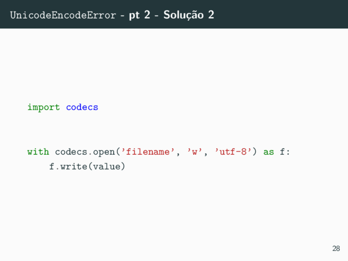The height and width of the screenshot is (261, 348).
Task: Click the 'pt 2' text in header
Action: 140,15
